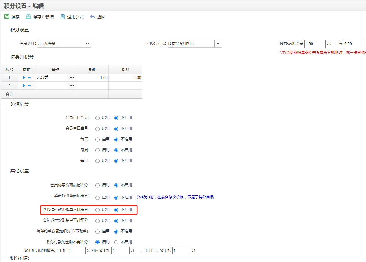Enable 每单按整数累加积分(向下取整)
The image size is (366, 262).
[98, 232]
